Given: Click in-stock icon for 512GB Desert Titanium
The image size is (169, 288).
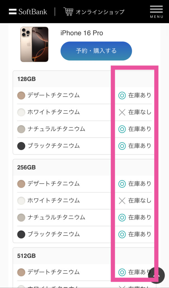Looking at the screenshot, I should coord(122,272).
